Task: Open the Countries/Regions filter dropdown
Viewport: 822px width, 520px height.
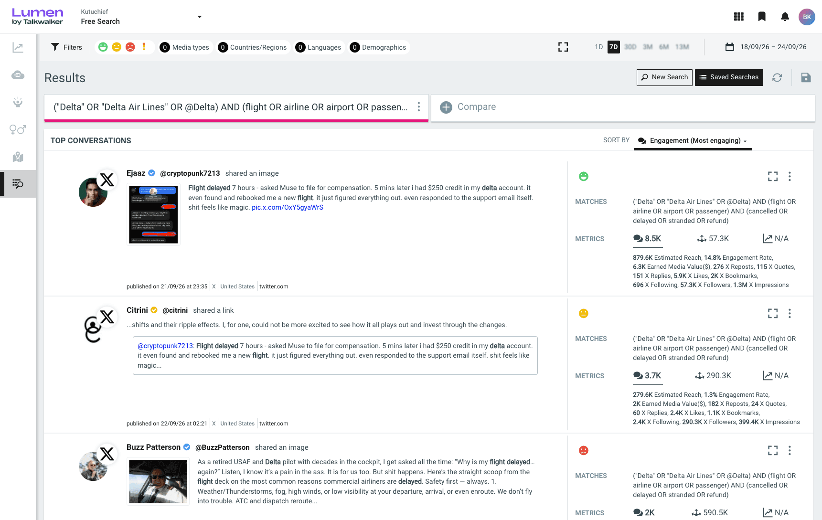Action: [253, 47]
